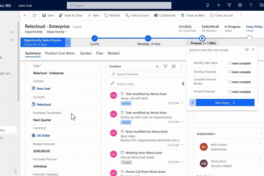Click timeline expand all records icon
Image resolution: width=264 pixels, height=176 pixels.
point(173,66)
